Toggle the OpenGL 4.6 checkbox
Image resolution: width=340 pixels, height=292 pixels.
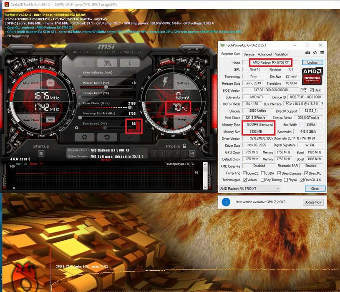click(x=302, y=180)
